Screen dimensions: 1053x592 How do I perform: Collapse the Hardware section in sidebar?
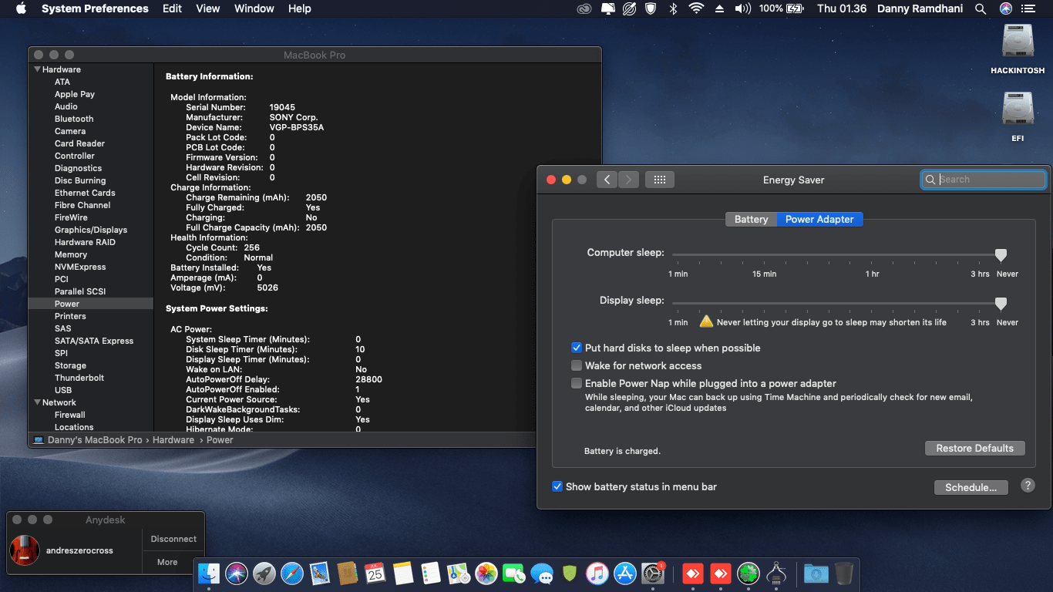(x=36, y=69)
